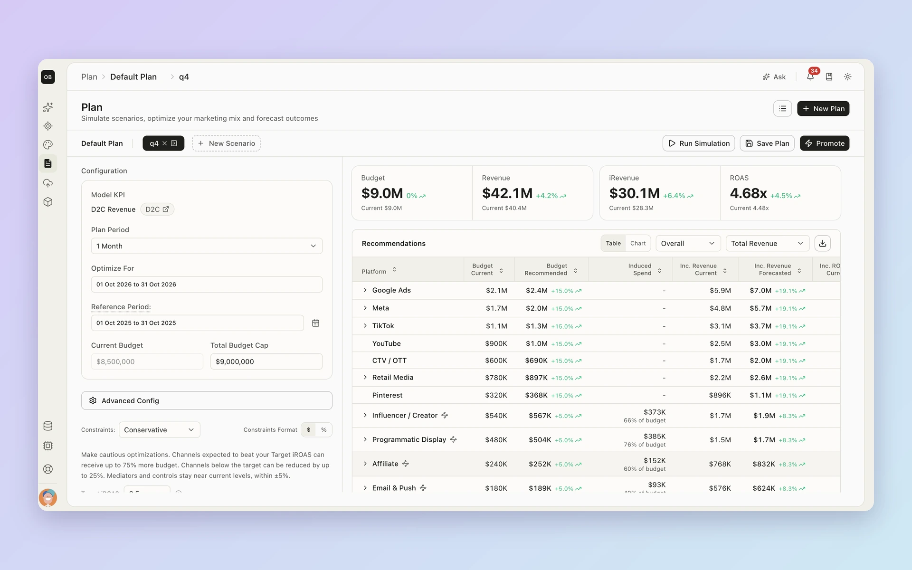Expand the Affiliate row
The width and height of the screenshot is (912, 570).
[365, 464]
